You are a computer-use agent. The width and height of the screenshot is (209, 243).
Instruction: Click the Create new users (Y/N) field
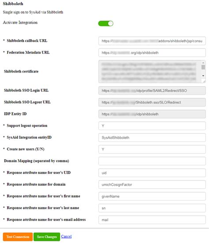coord(152,149)
